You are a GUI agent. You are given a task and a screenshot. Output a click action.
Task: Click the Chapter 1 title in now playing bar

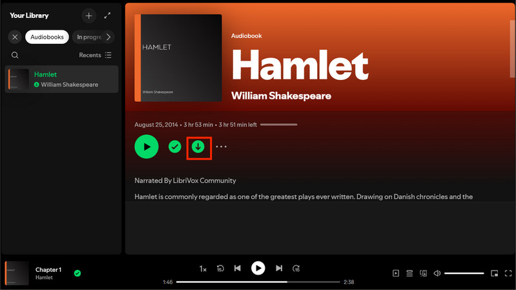point(48,269)
